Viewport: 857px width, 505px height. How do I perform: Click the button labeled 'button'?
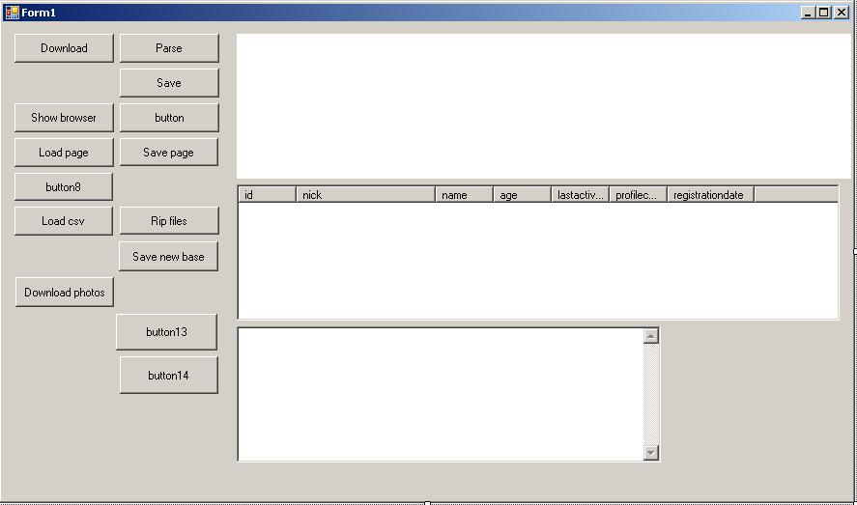(x=169, y=118)
